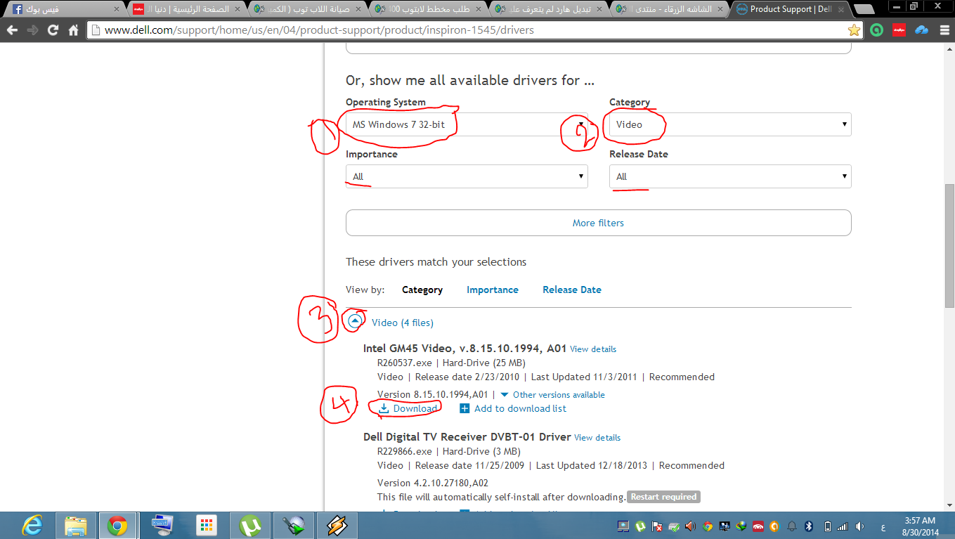View details of Dell Digital TV Receiver
Viewport: 955px width, 539px height.
597,438
